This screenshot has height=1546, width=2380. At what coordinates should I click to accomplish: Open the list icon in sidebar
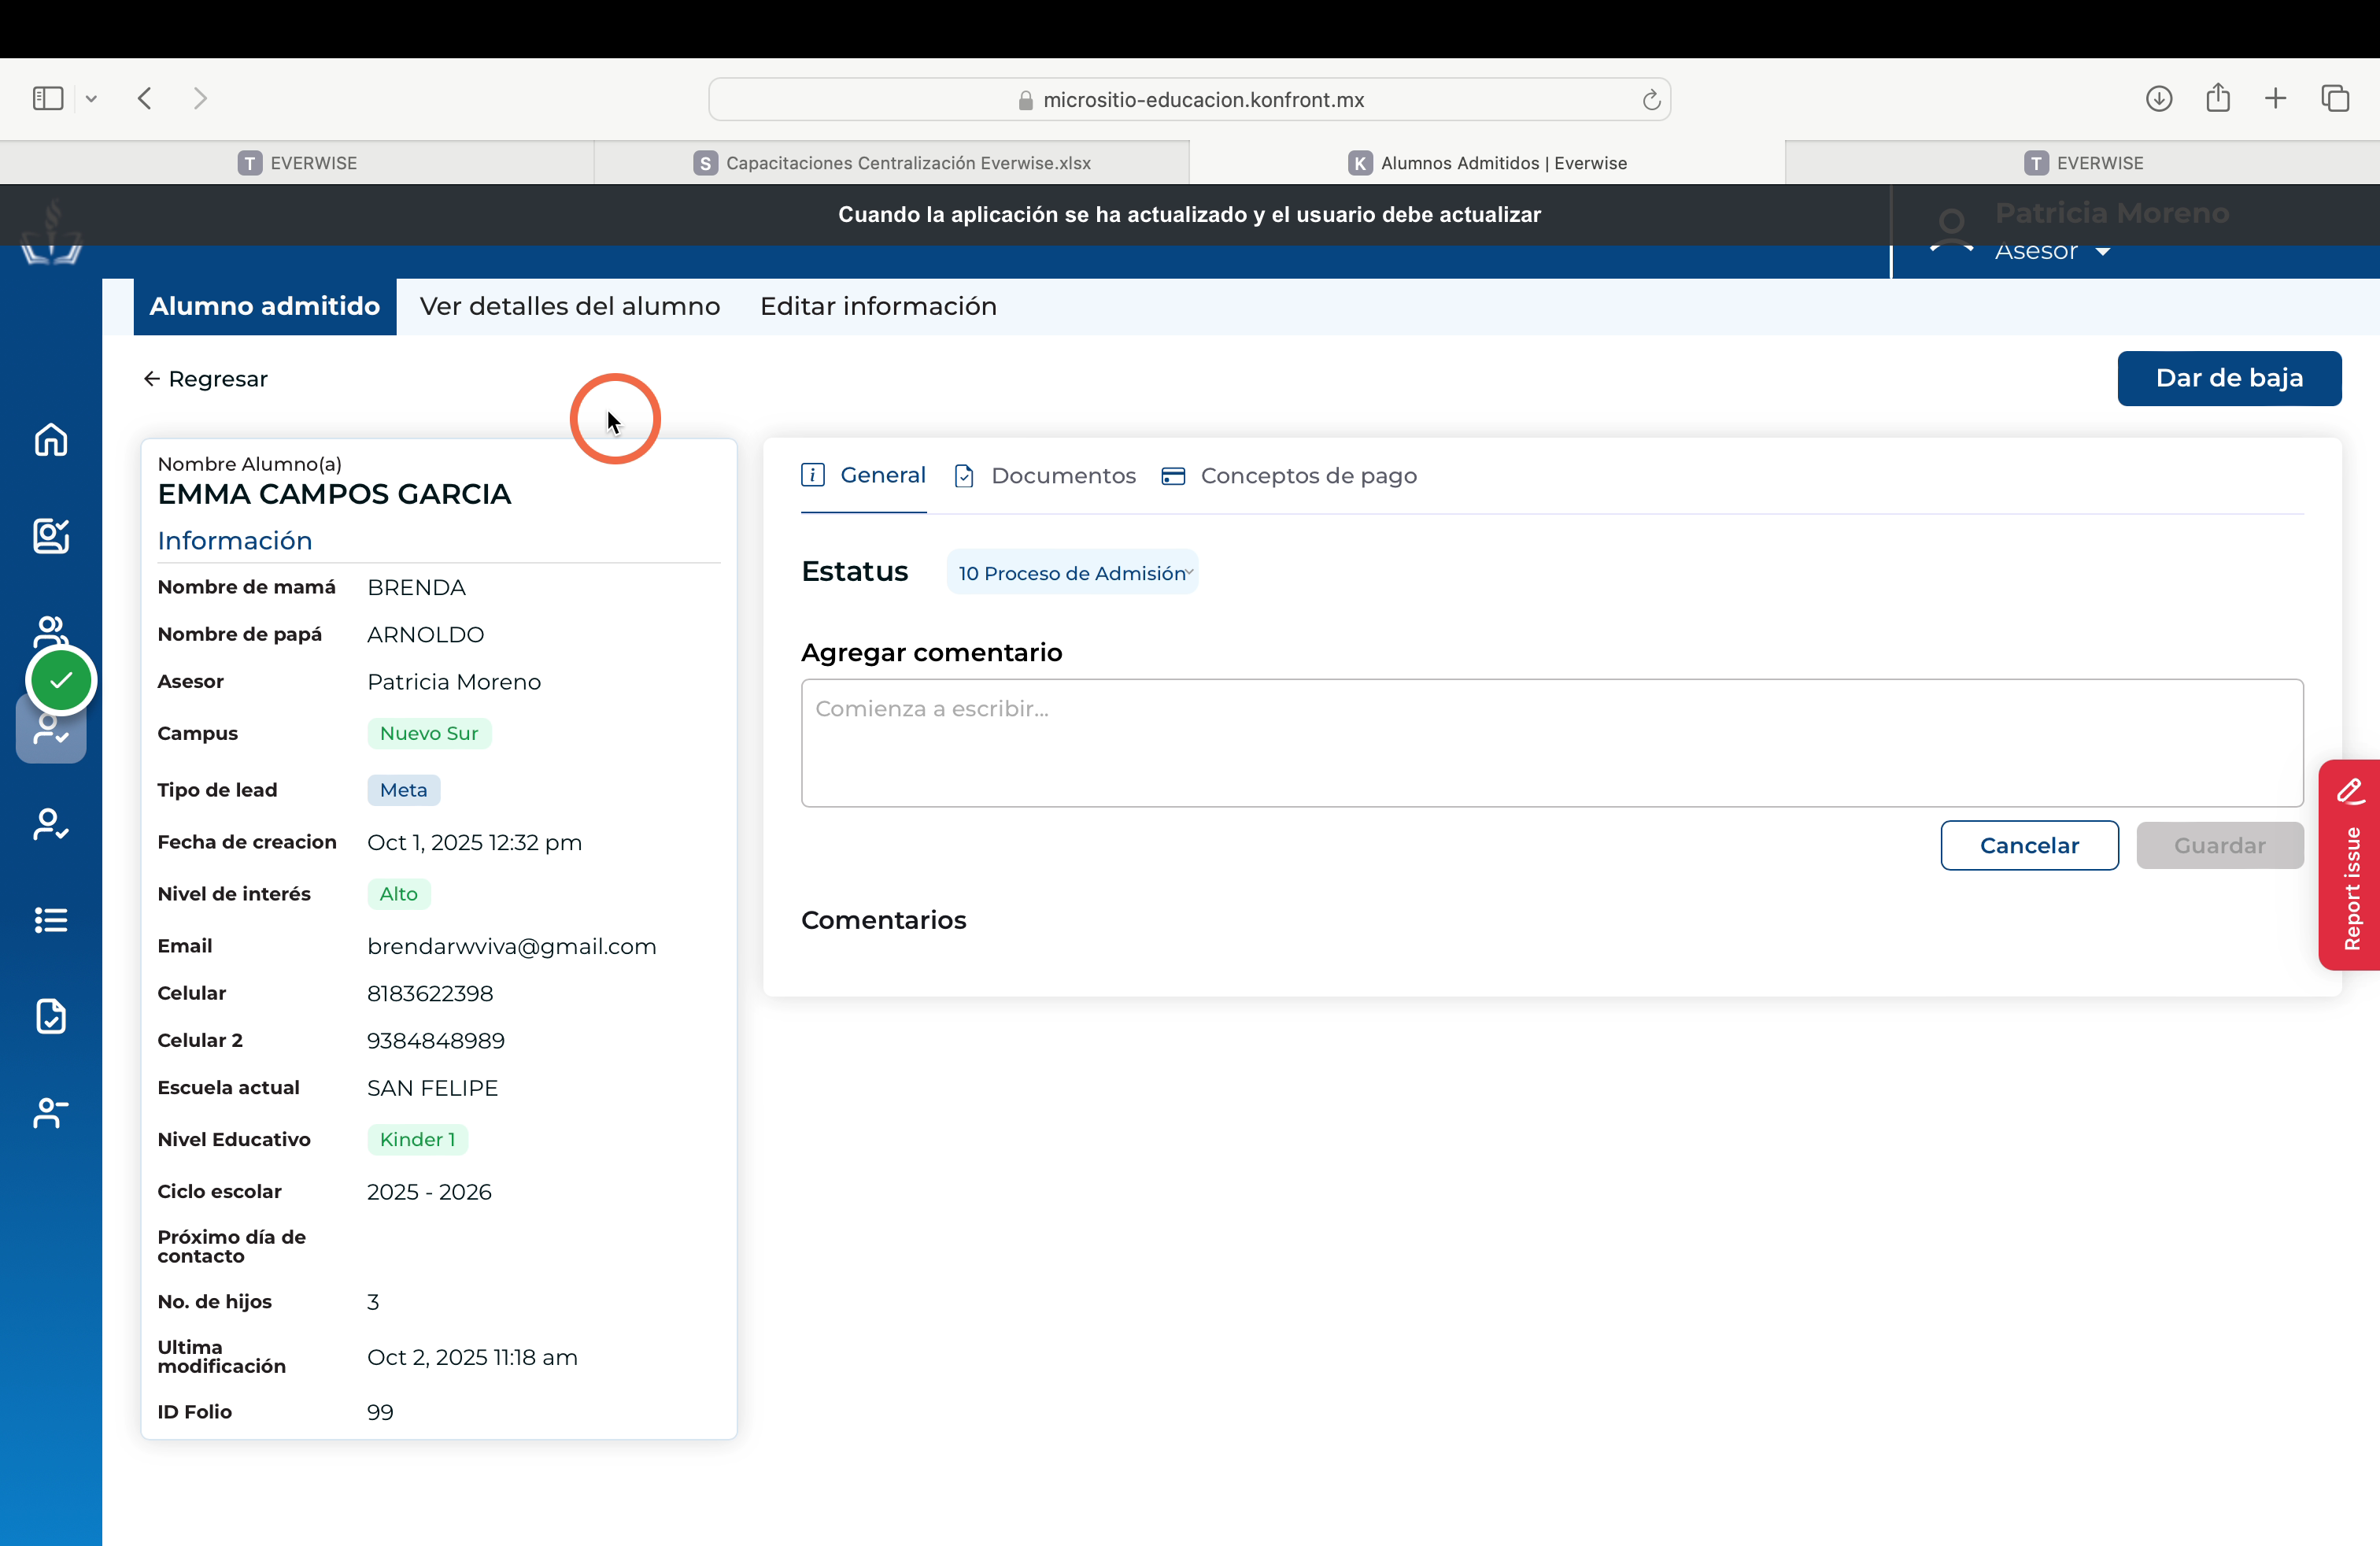tap(51, 920)
